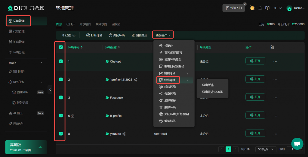Uncheck the checkbox for Chatgpt row
This screenshot has width=308, height=157.
pyautogui.click(x=61, y=61)
